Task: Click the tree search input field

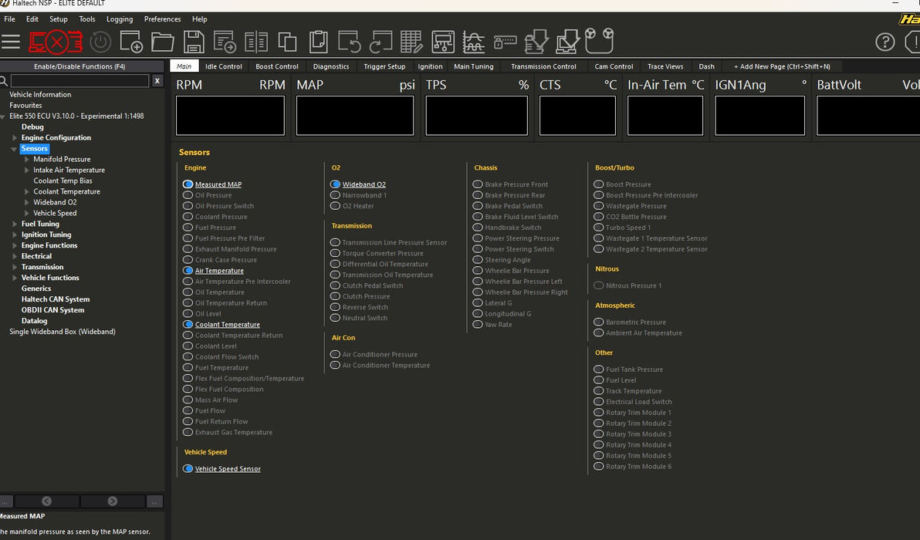Action: pyautogui.click(x=79, y=81)
